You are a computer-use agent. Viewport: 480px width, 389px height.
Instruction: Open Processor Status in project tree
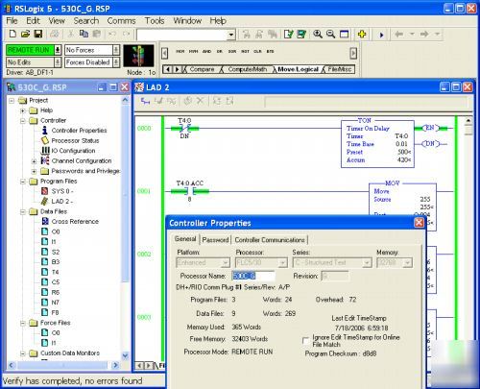75,140
